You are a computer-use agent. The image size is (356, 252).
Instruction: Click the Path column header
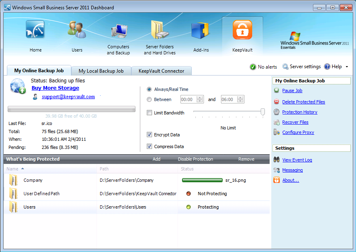(137, 169)
